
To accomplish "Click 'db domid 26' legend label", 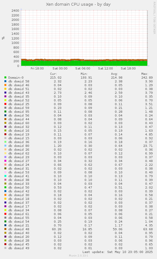I will 19,149.
